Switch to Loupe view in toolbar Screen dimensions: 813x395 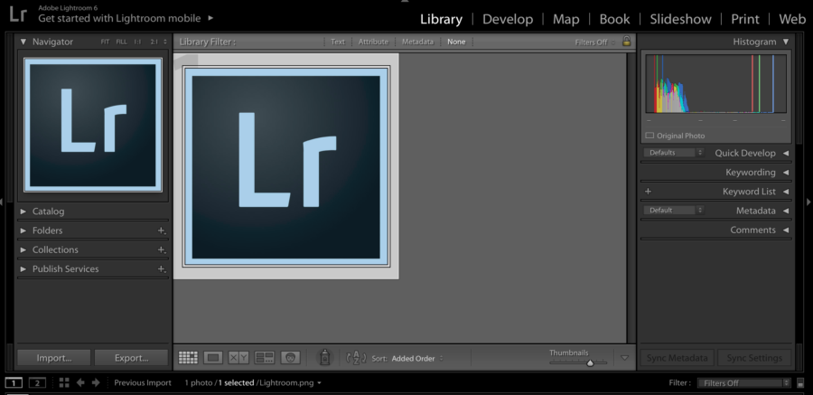[x=213, y=358]
